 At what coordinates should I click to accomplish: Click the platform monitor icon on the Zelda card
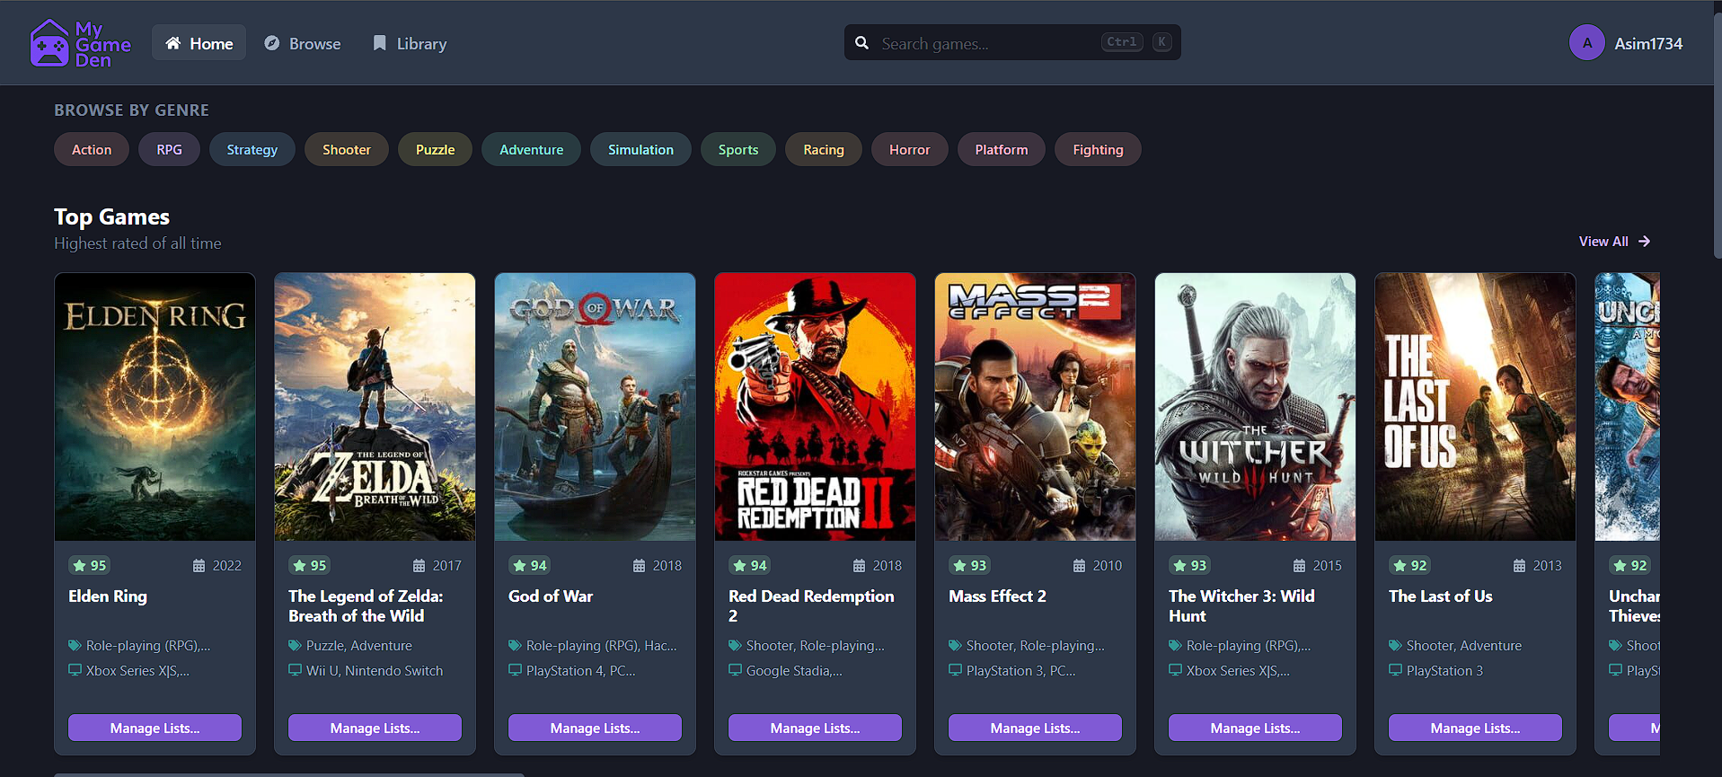pos(295,670)
